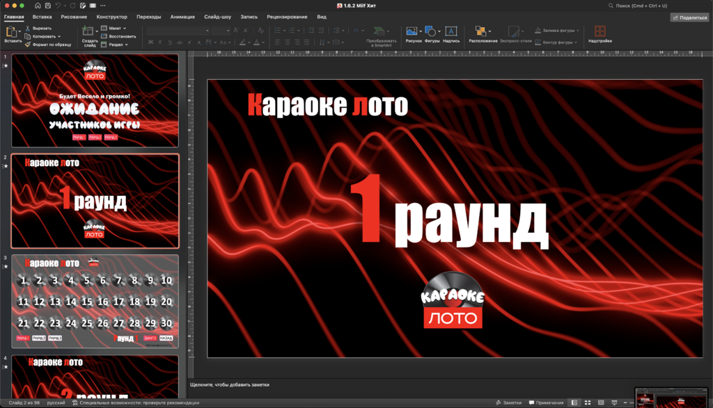
Task: Toggle Bold (Ж) formatting
Action: pyautogui.click(x=150, y=42)
